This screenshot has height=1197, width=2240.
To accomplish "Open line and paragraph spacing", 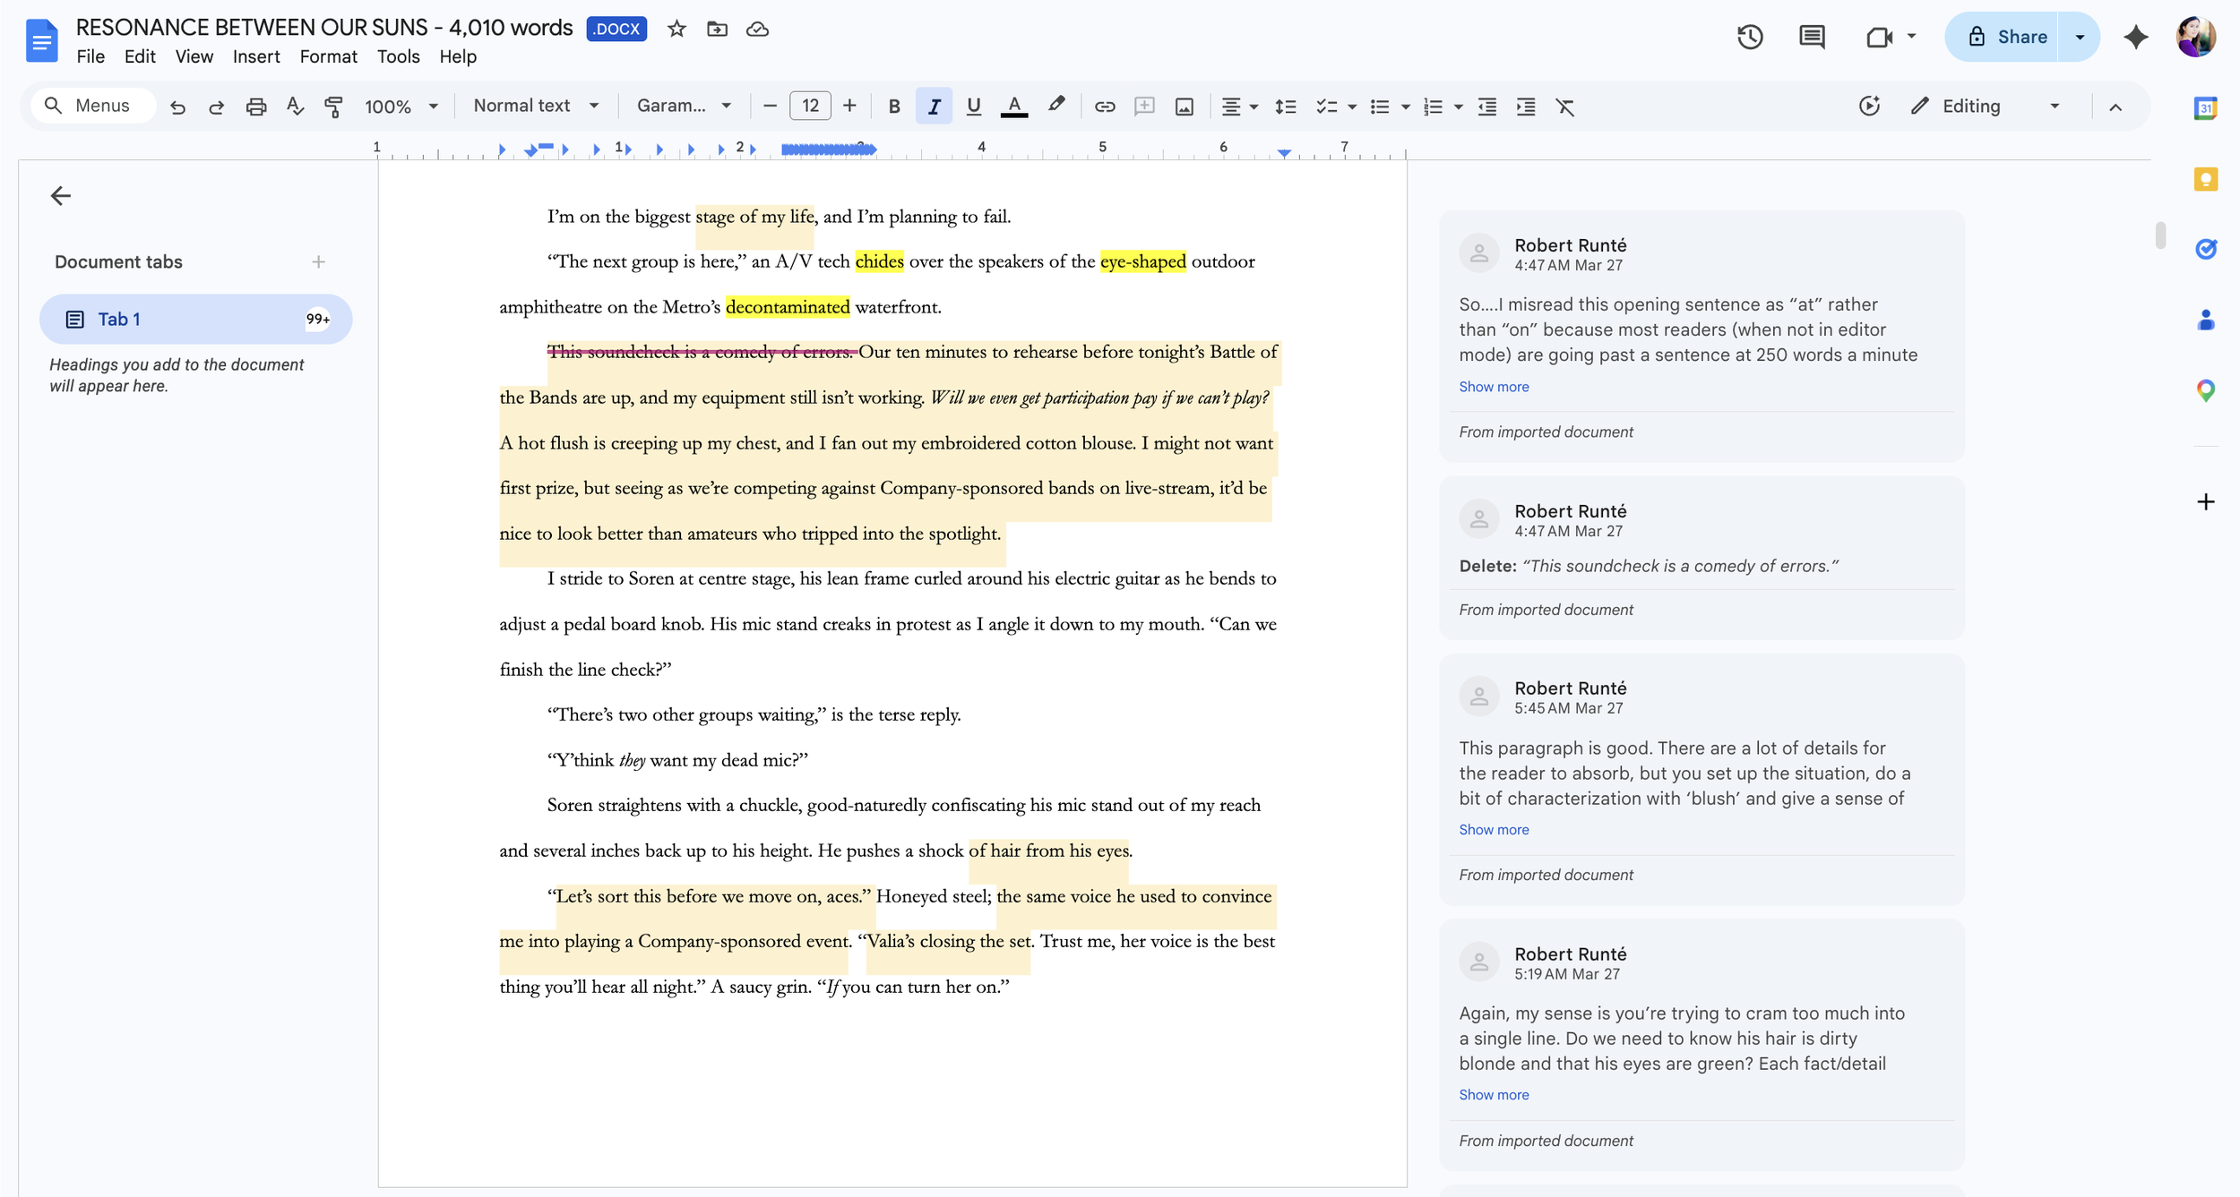I will 1286,107.
